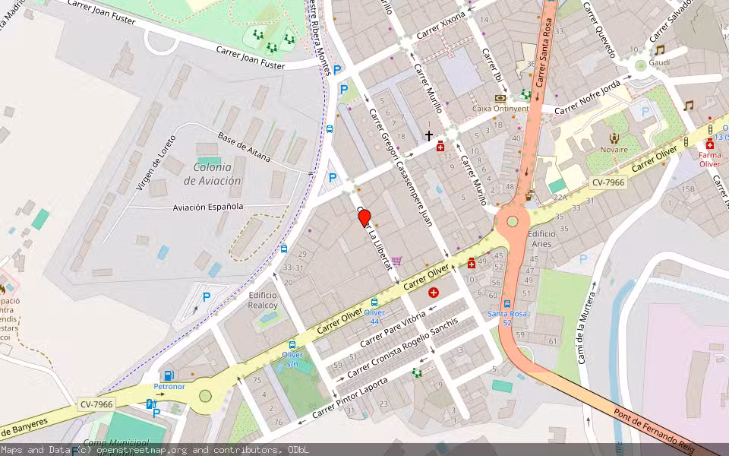Click the parking icon below the Petronor roundabout
The height and width of the screenshot is (456, 729).
[x=156, y=413]
